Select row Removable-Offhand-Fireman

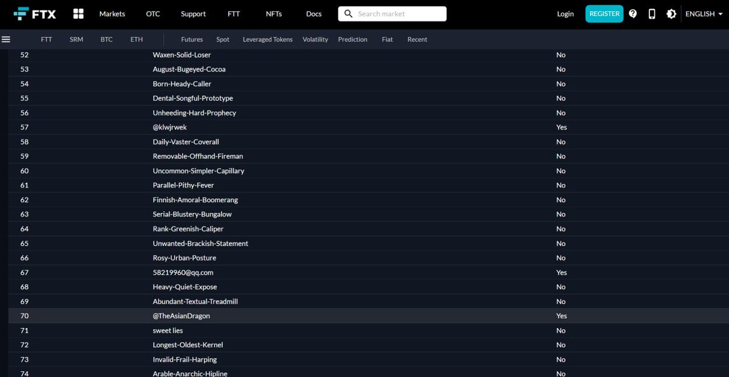pyautogui.click(x=369, y=156)
